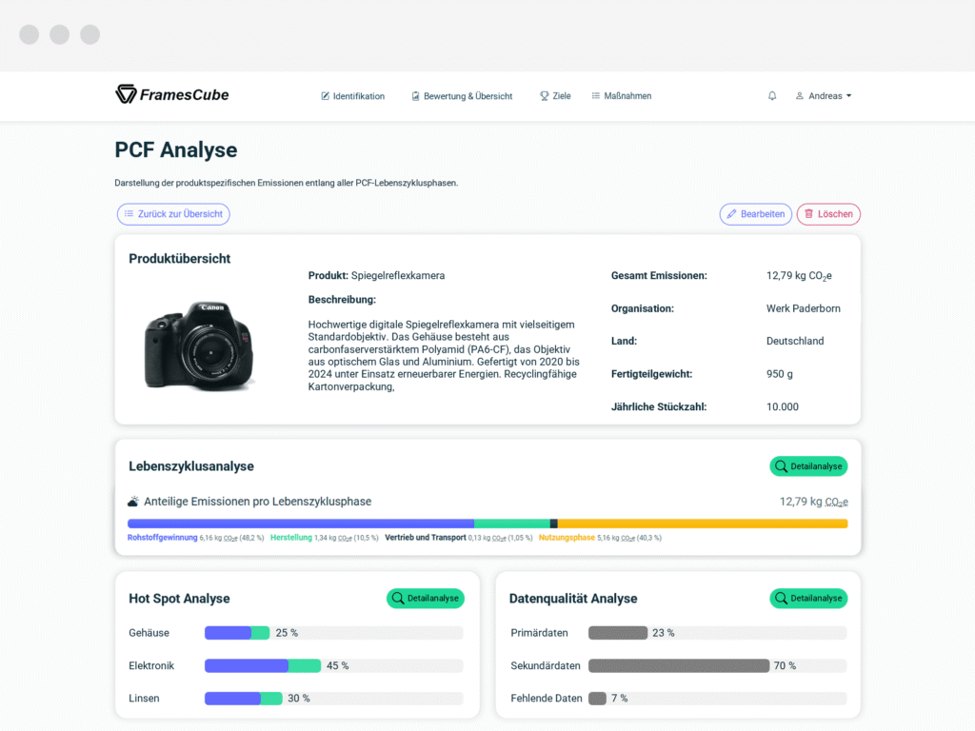Click the Land value Deutschland
975x731 pixels.
click(x=795, y=341)
